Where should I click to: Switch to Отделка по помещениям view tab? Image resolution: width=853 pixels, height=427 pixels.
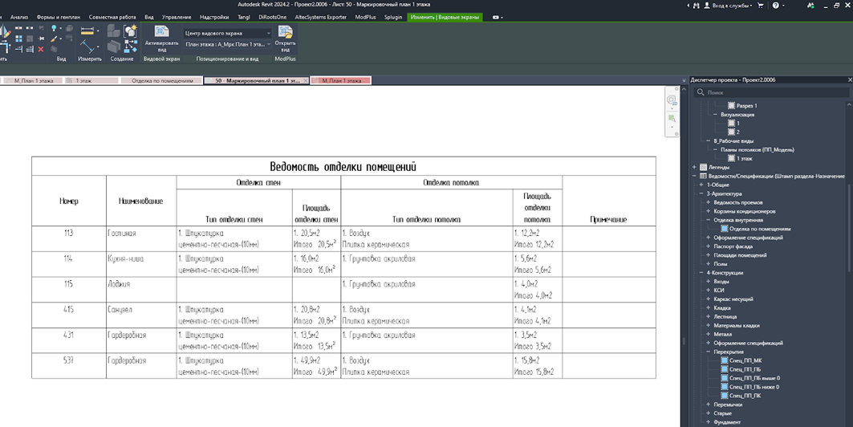[161, 80]
